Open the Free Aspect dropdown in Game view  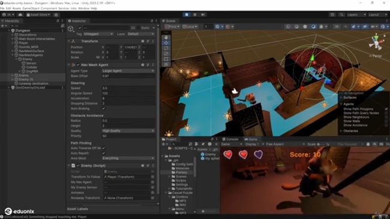(285, 144)
